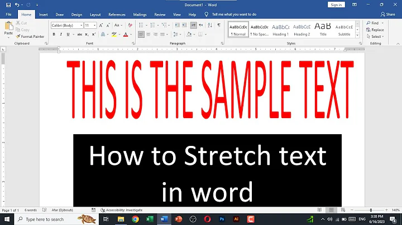Screen dimensions: 402x225
Task: Apply strikethrough to text
Action: click(x=80, y=35)
